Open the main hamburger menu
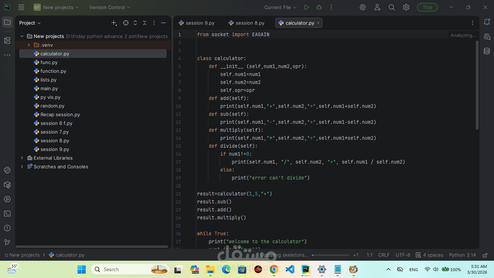 pyautogui.click(x=21, y=7)
